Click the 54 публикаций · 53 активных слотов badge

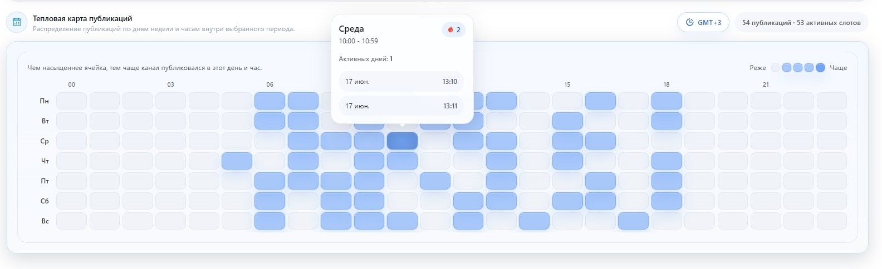(801, 22)
